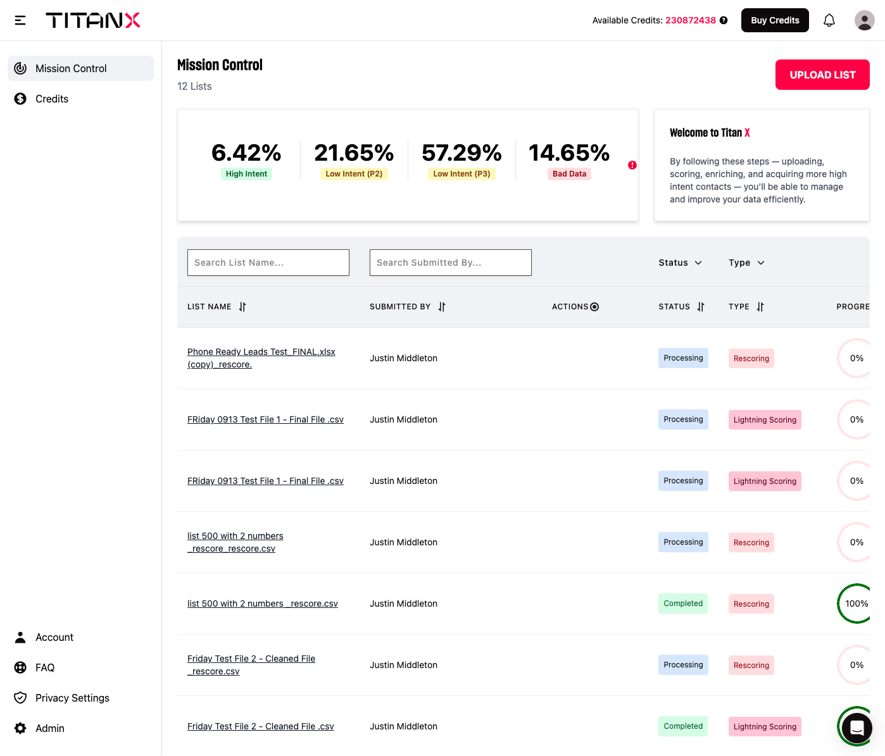Open list 500 with 2 numbers _rescore.csv
Screen dimensions: 885x756
point(263,604)
